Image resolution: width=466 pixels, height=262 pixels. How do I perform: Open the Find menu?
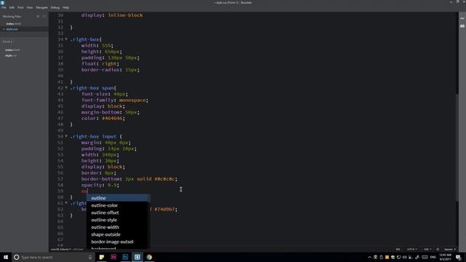20,7
